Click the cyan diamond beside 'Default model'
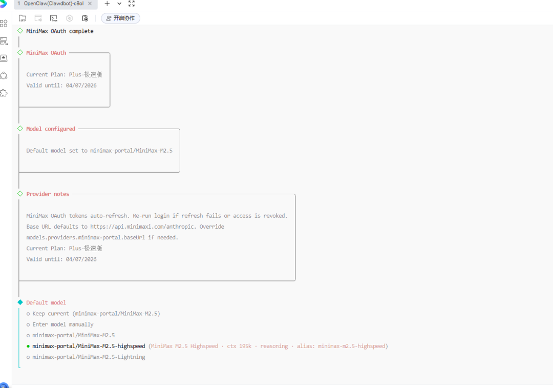 coord(20,302)
